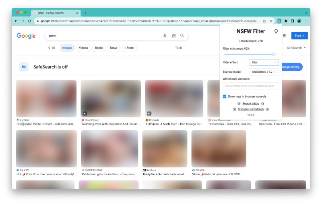Switch to the Videos search tab
The height and width of the screenshot is (201, 322).
click(x=83, y=48)
